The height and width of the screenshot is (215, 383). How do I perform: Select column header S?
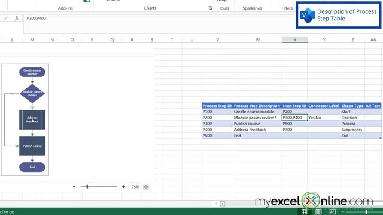tap(152, 40)
